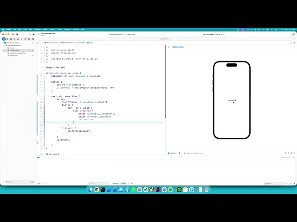Pin the preview with the pin icon
297x222 pixels.
(x=169, y=47)
